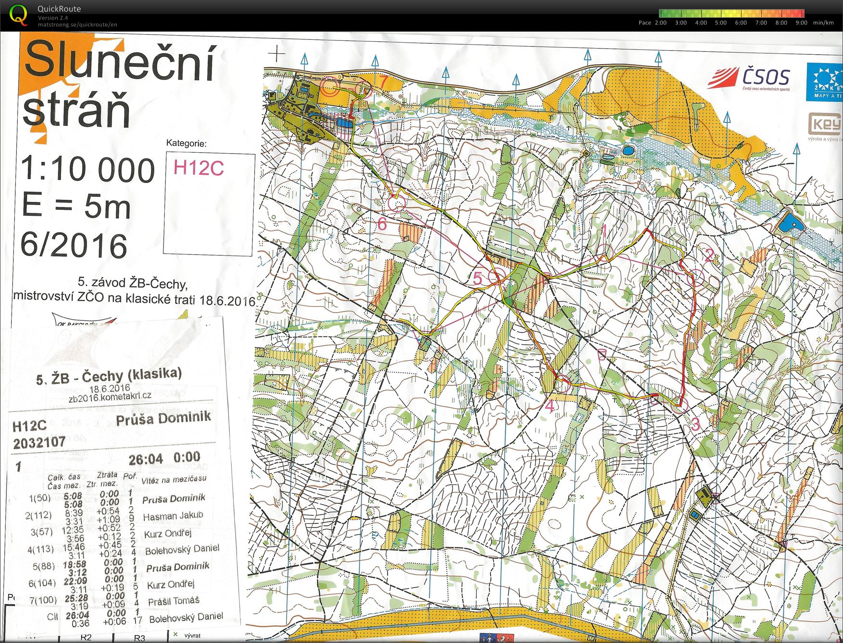Select the 2:00 pace label
The image size is (843, 643).
coord(660,23)
